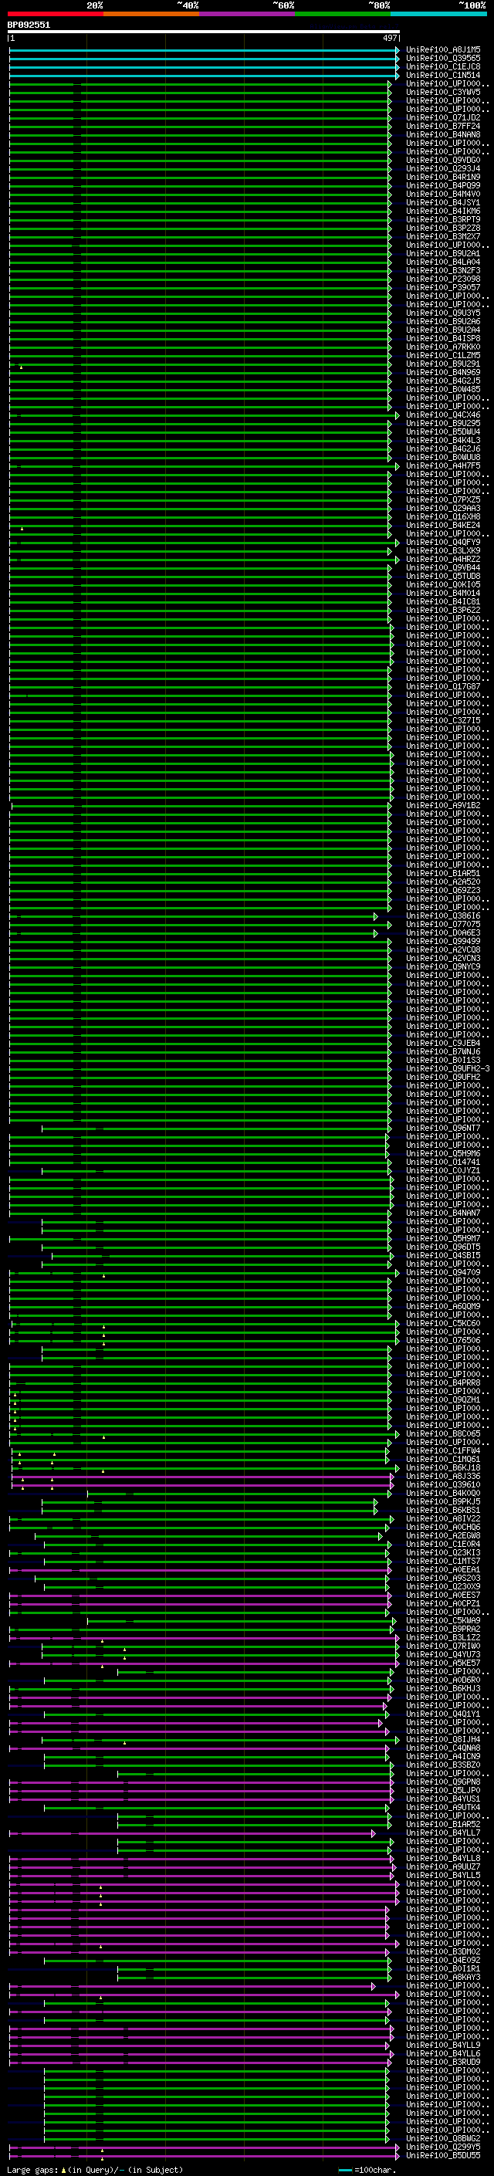Image resolution: width=494 pixels, height=2176 pixels.
Task: Click label UniRef100_Q9UFH2-3
Action: [448, 1068]
